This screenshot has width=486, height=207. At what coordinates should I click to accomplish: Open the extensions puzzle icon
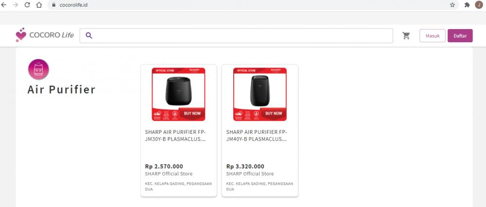coord(467,5)
